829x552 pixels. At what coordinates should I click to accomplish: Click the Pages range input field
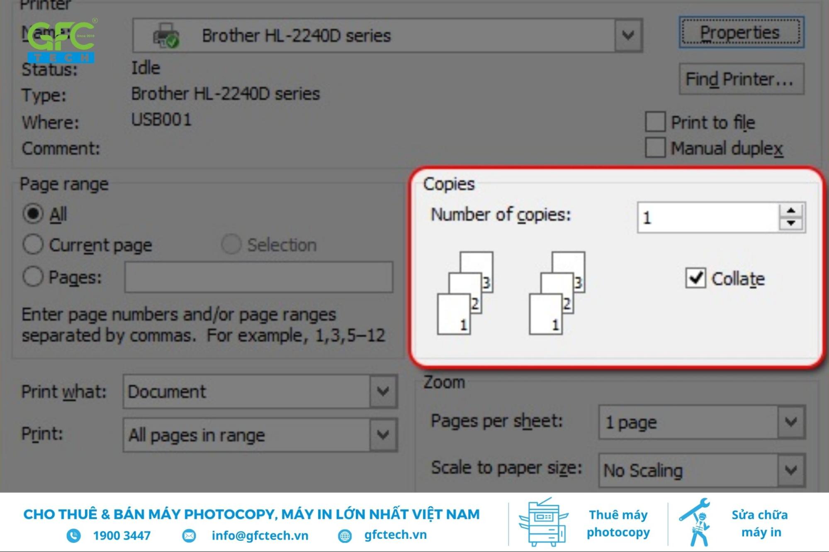point(259,277)
